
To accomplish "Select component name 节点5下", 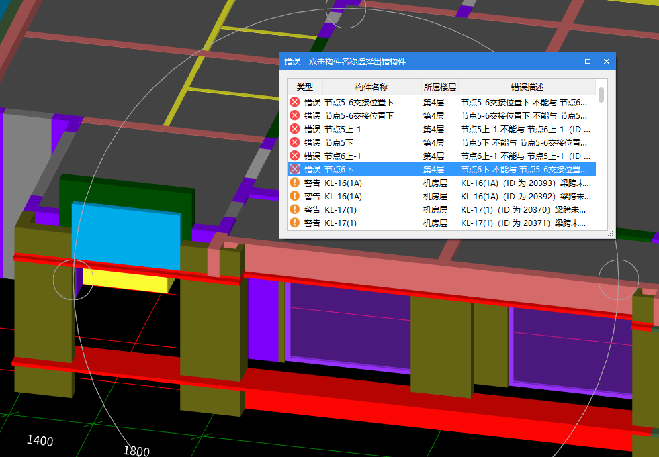I will [x=339, y=142].
